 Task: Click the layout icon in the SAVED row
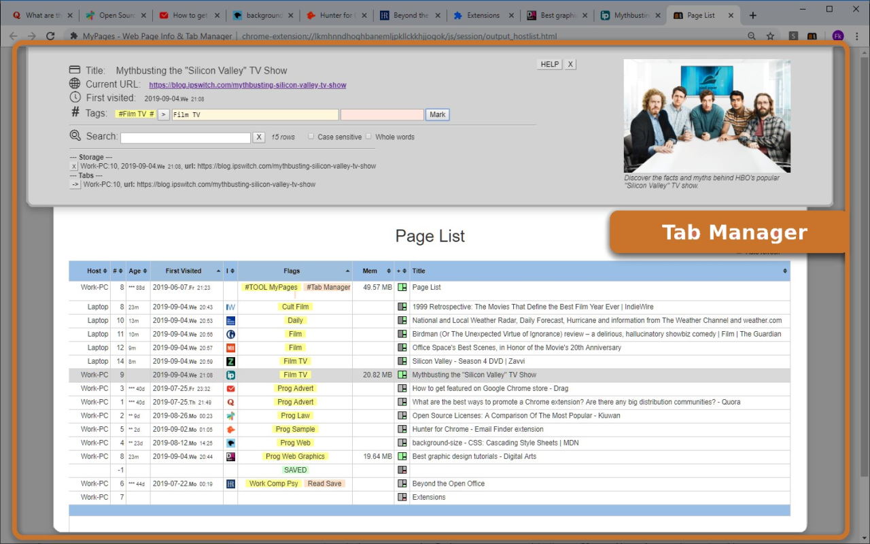[x=402, y=470]
